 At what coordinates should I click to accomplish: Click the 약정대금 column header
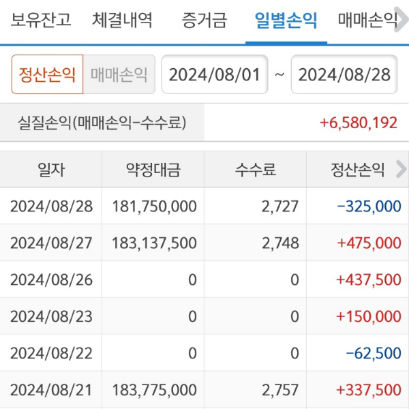(x=153, y=170)
